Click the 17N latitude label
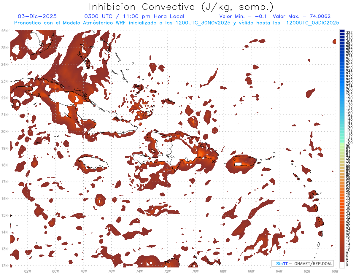The image size is (356, 275). tap(4, 182)
